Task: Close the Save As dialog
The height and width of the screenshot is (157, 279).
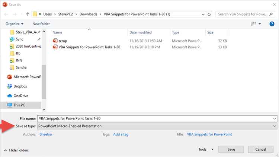Action: point(274,4)
